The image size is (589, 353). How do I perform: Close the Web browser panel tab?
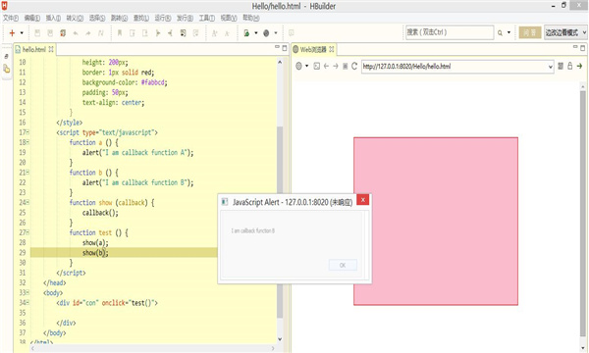pyautogui.click(x=332, y=49)
